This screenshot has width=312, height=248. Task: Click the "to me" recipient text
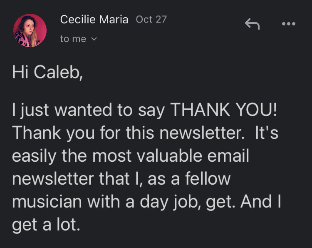[73, 39]
